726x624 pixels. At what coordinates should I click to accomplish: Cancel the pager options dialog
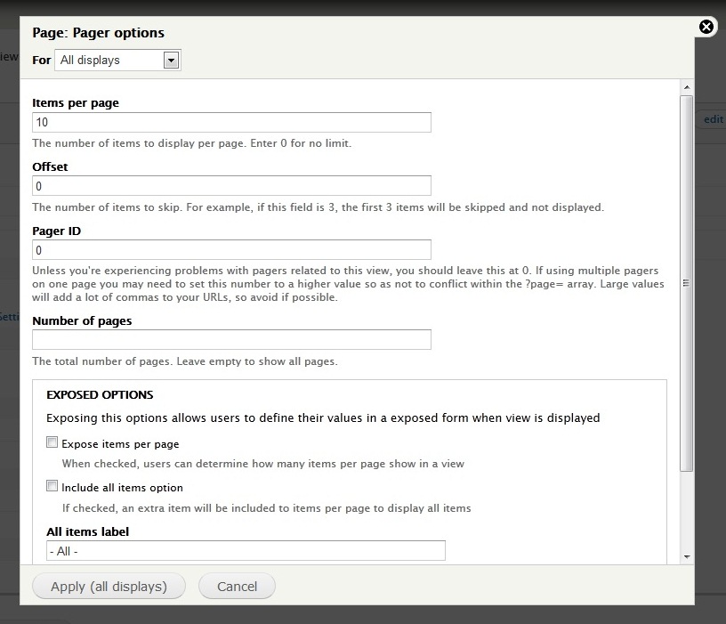tap(237, 587)
